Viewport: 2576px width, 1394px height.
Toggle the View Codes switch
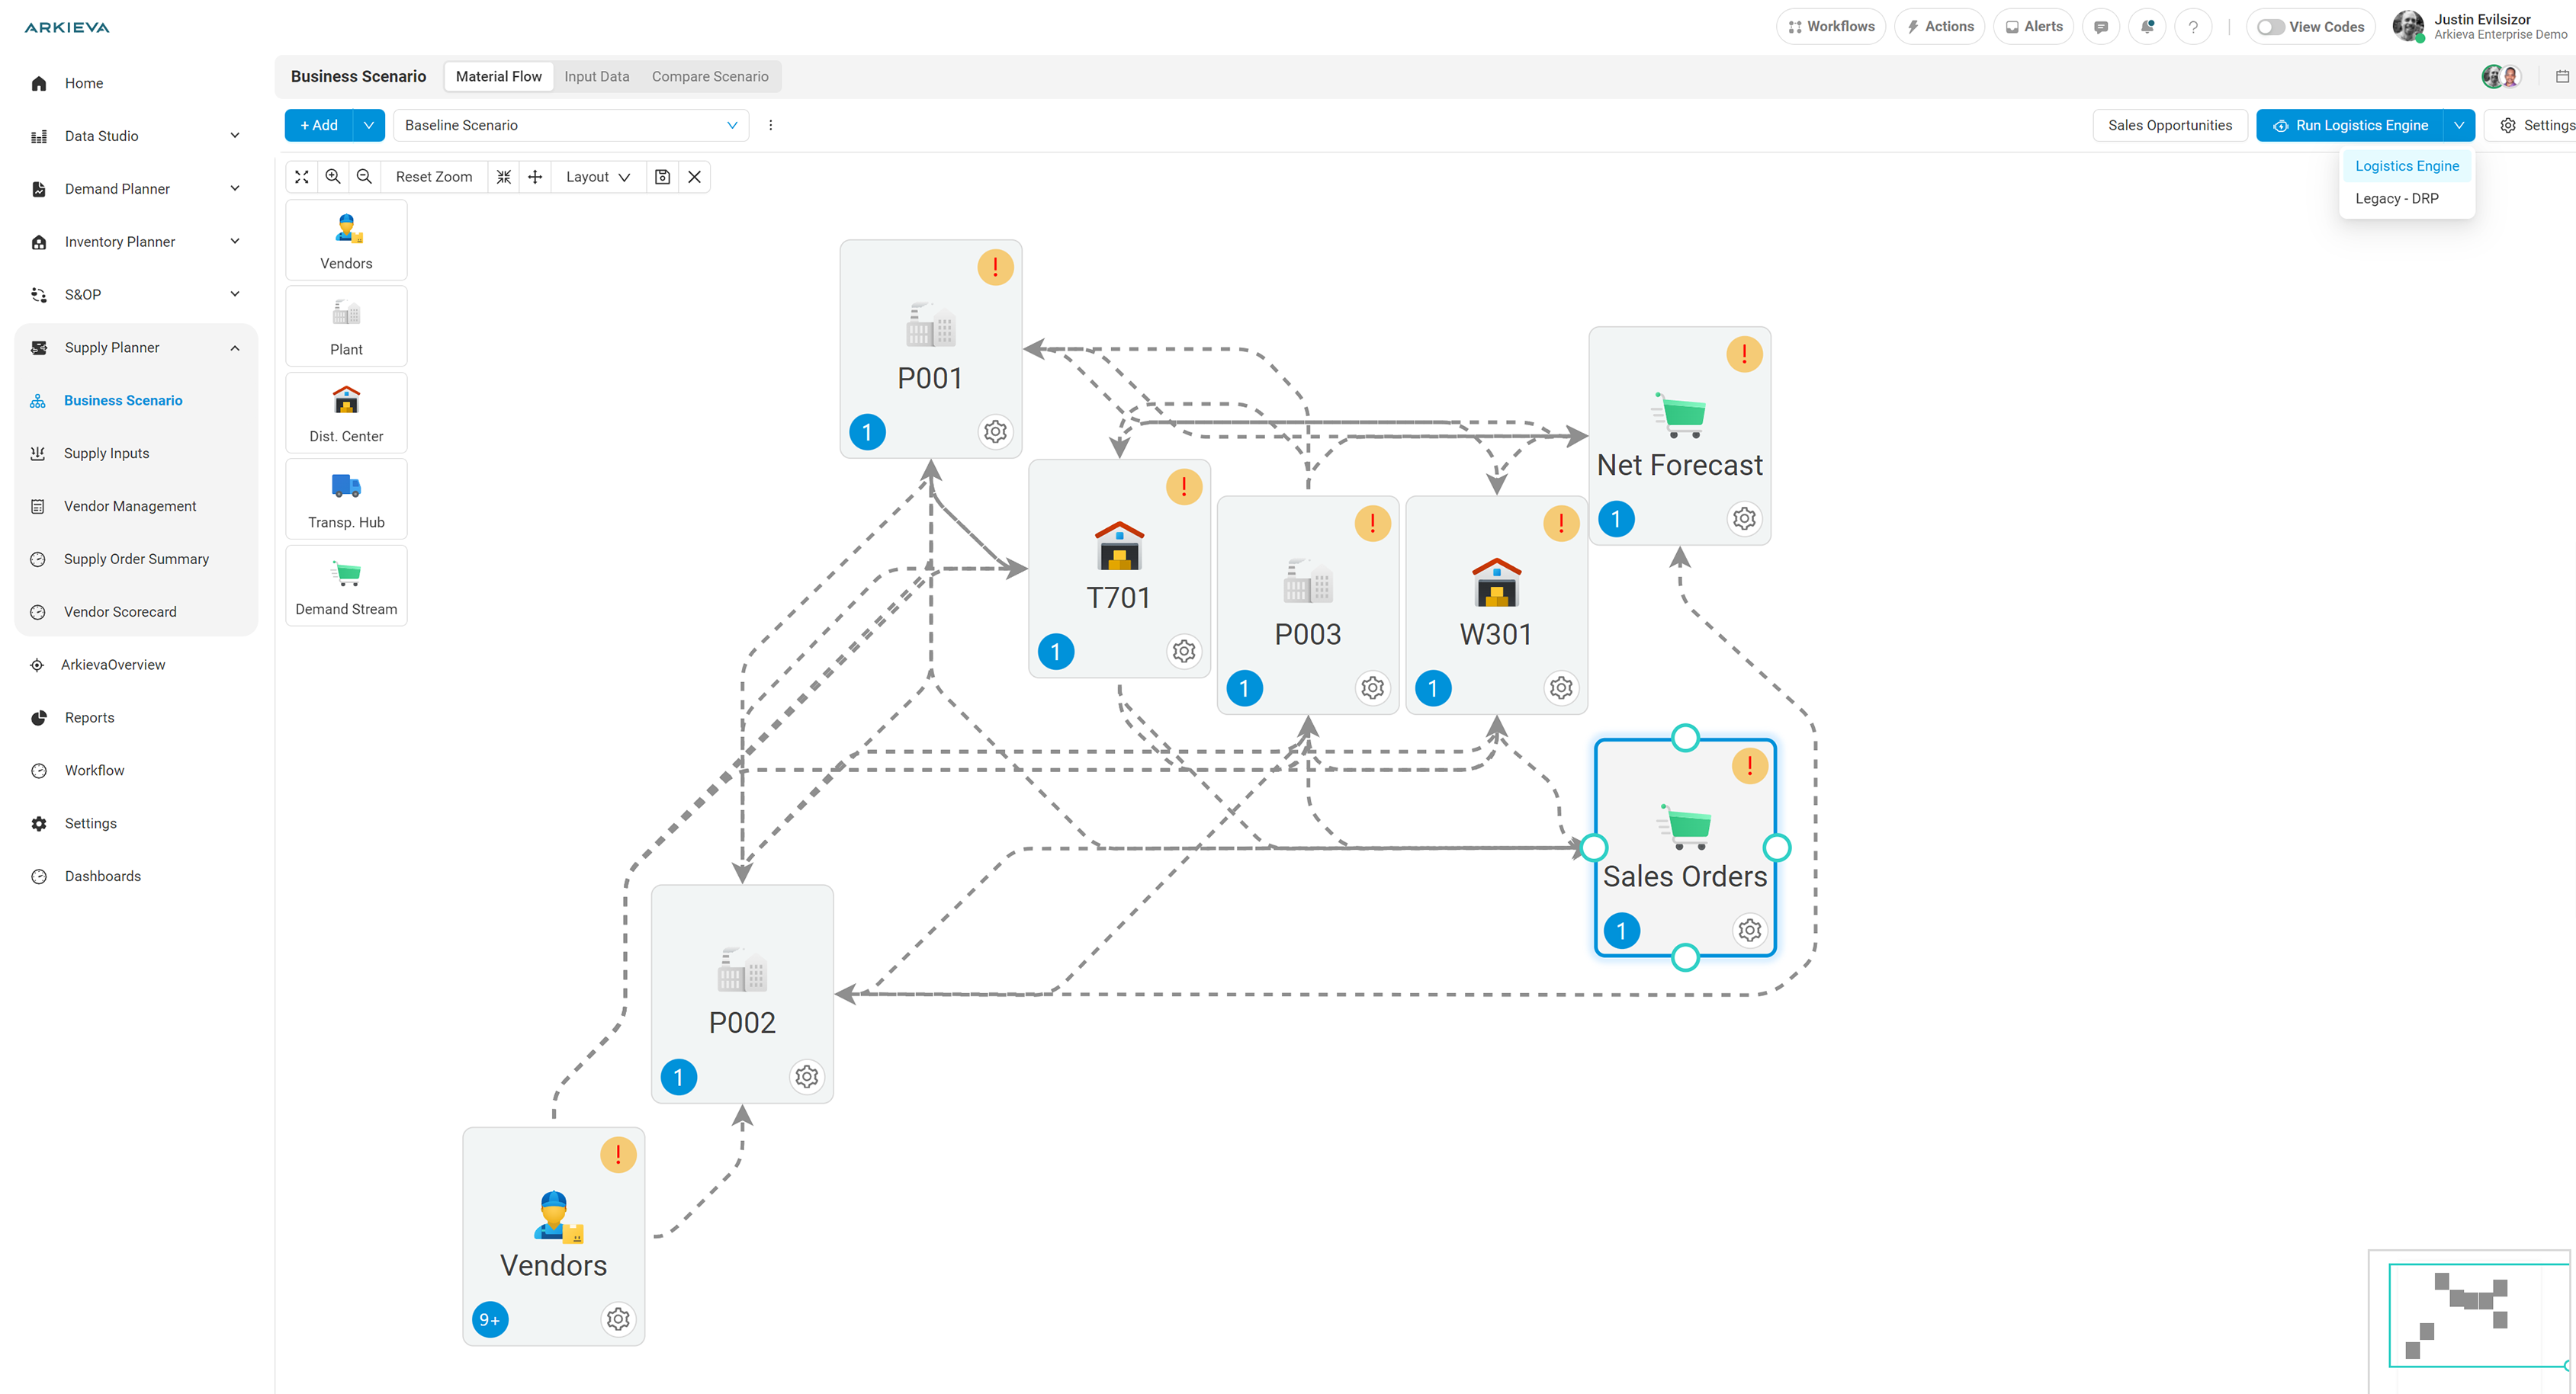pos(2270,27)
